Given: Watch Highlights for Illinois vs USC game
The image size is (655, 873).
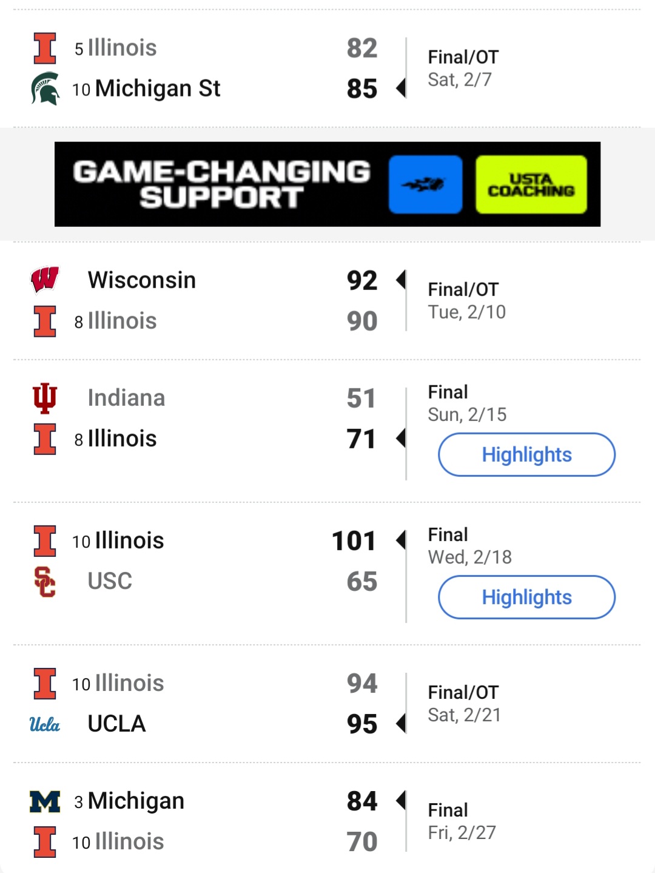Looking at the screenshot, I should tap(526, 597).
